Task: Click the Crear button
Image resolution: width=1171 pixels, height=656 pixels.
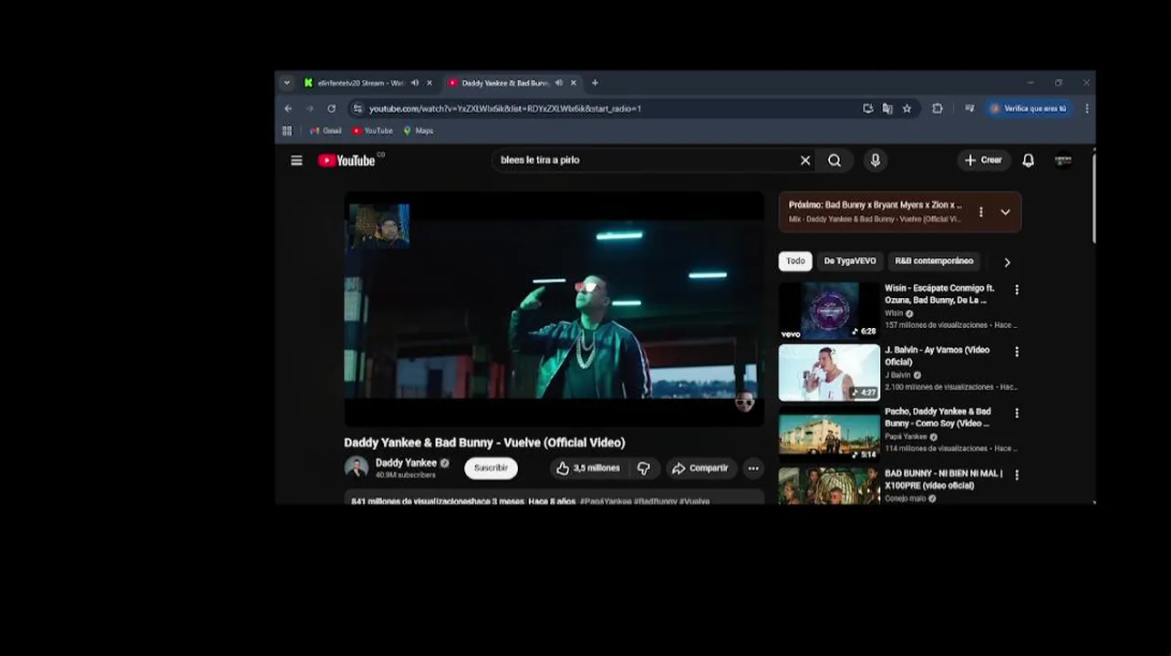Action: pos(984,160)
